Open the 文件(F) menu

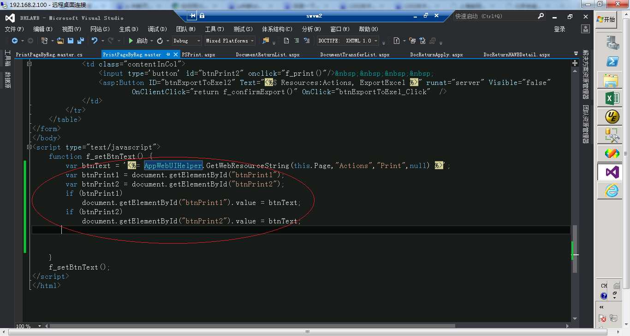pyautogui.click(x=14, y=29)
